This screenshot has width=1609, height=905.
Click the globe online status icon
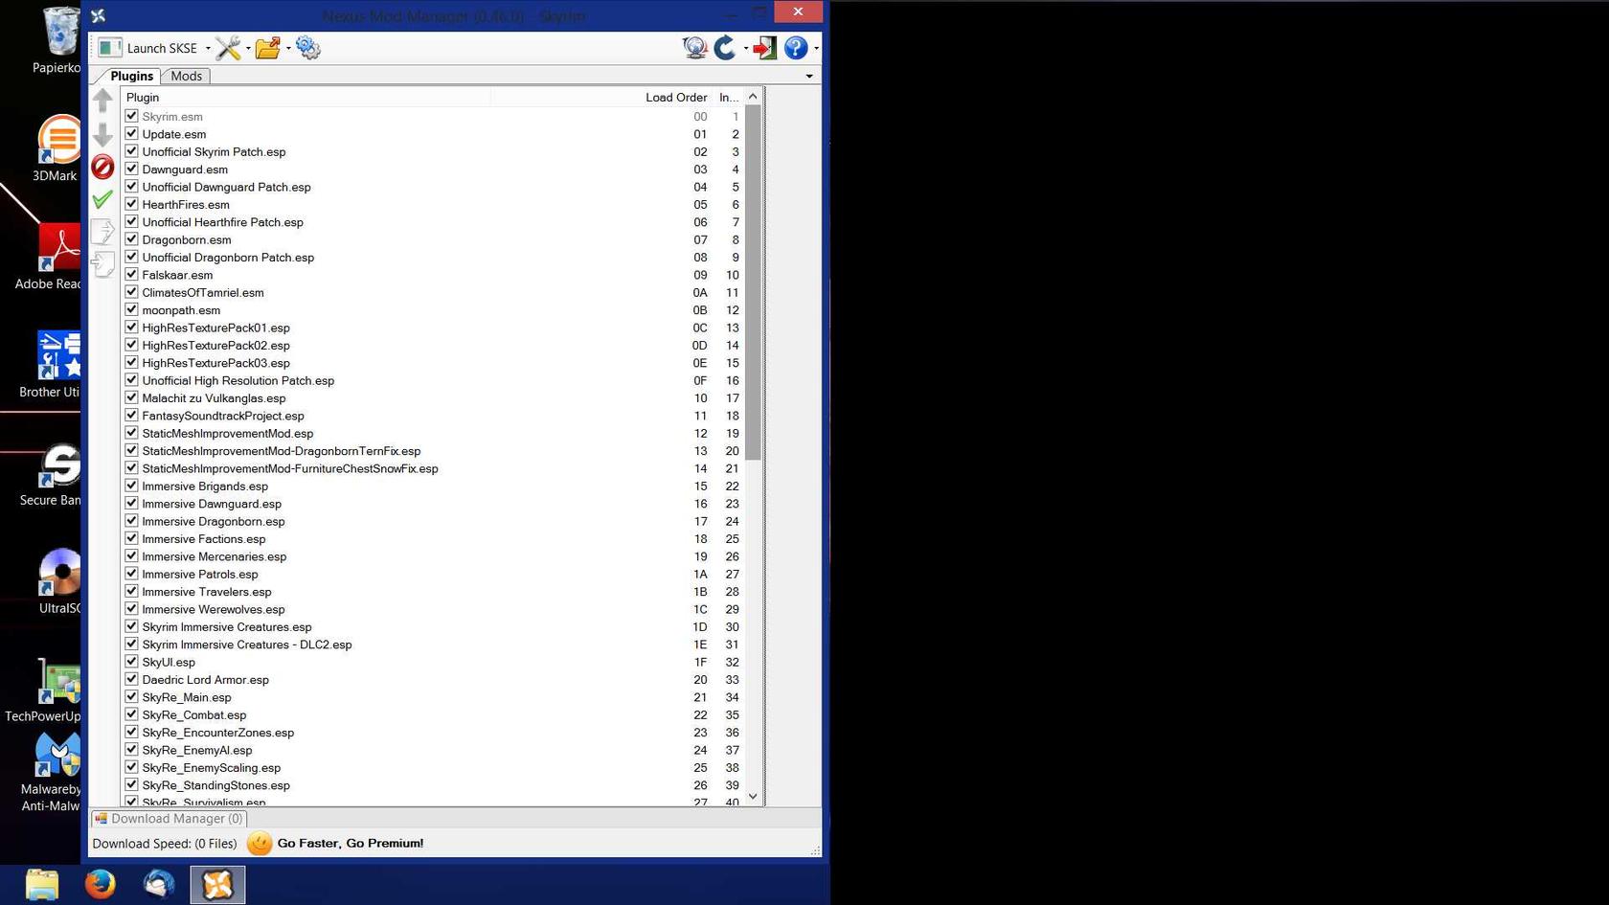click(x=694, y=48)
